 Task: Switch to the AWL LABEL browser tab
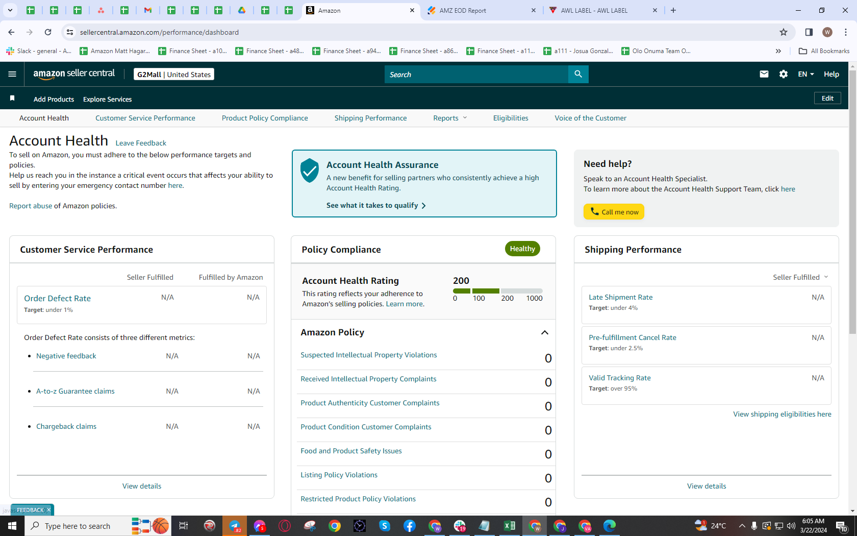[x=603, y=10]
